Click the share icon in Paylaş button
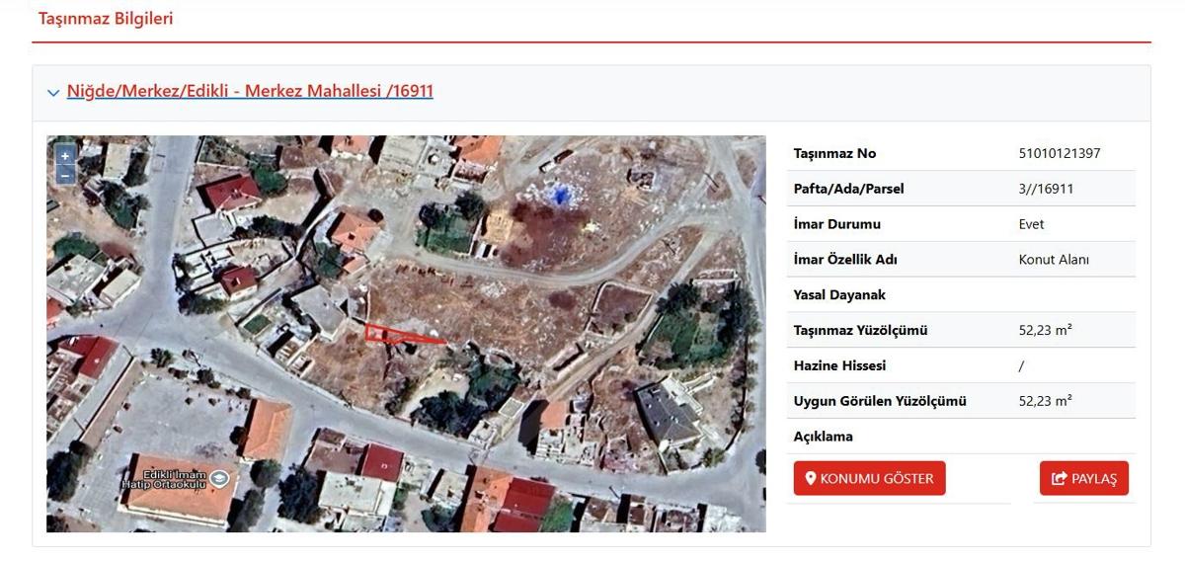This screenshot has width=1185, height=561. tap(1060, 479)
